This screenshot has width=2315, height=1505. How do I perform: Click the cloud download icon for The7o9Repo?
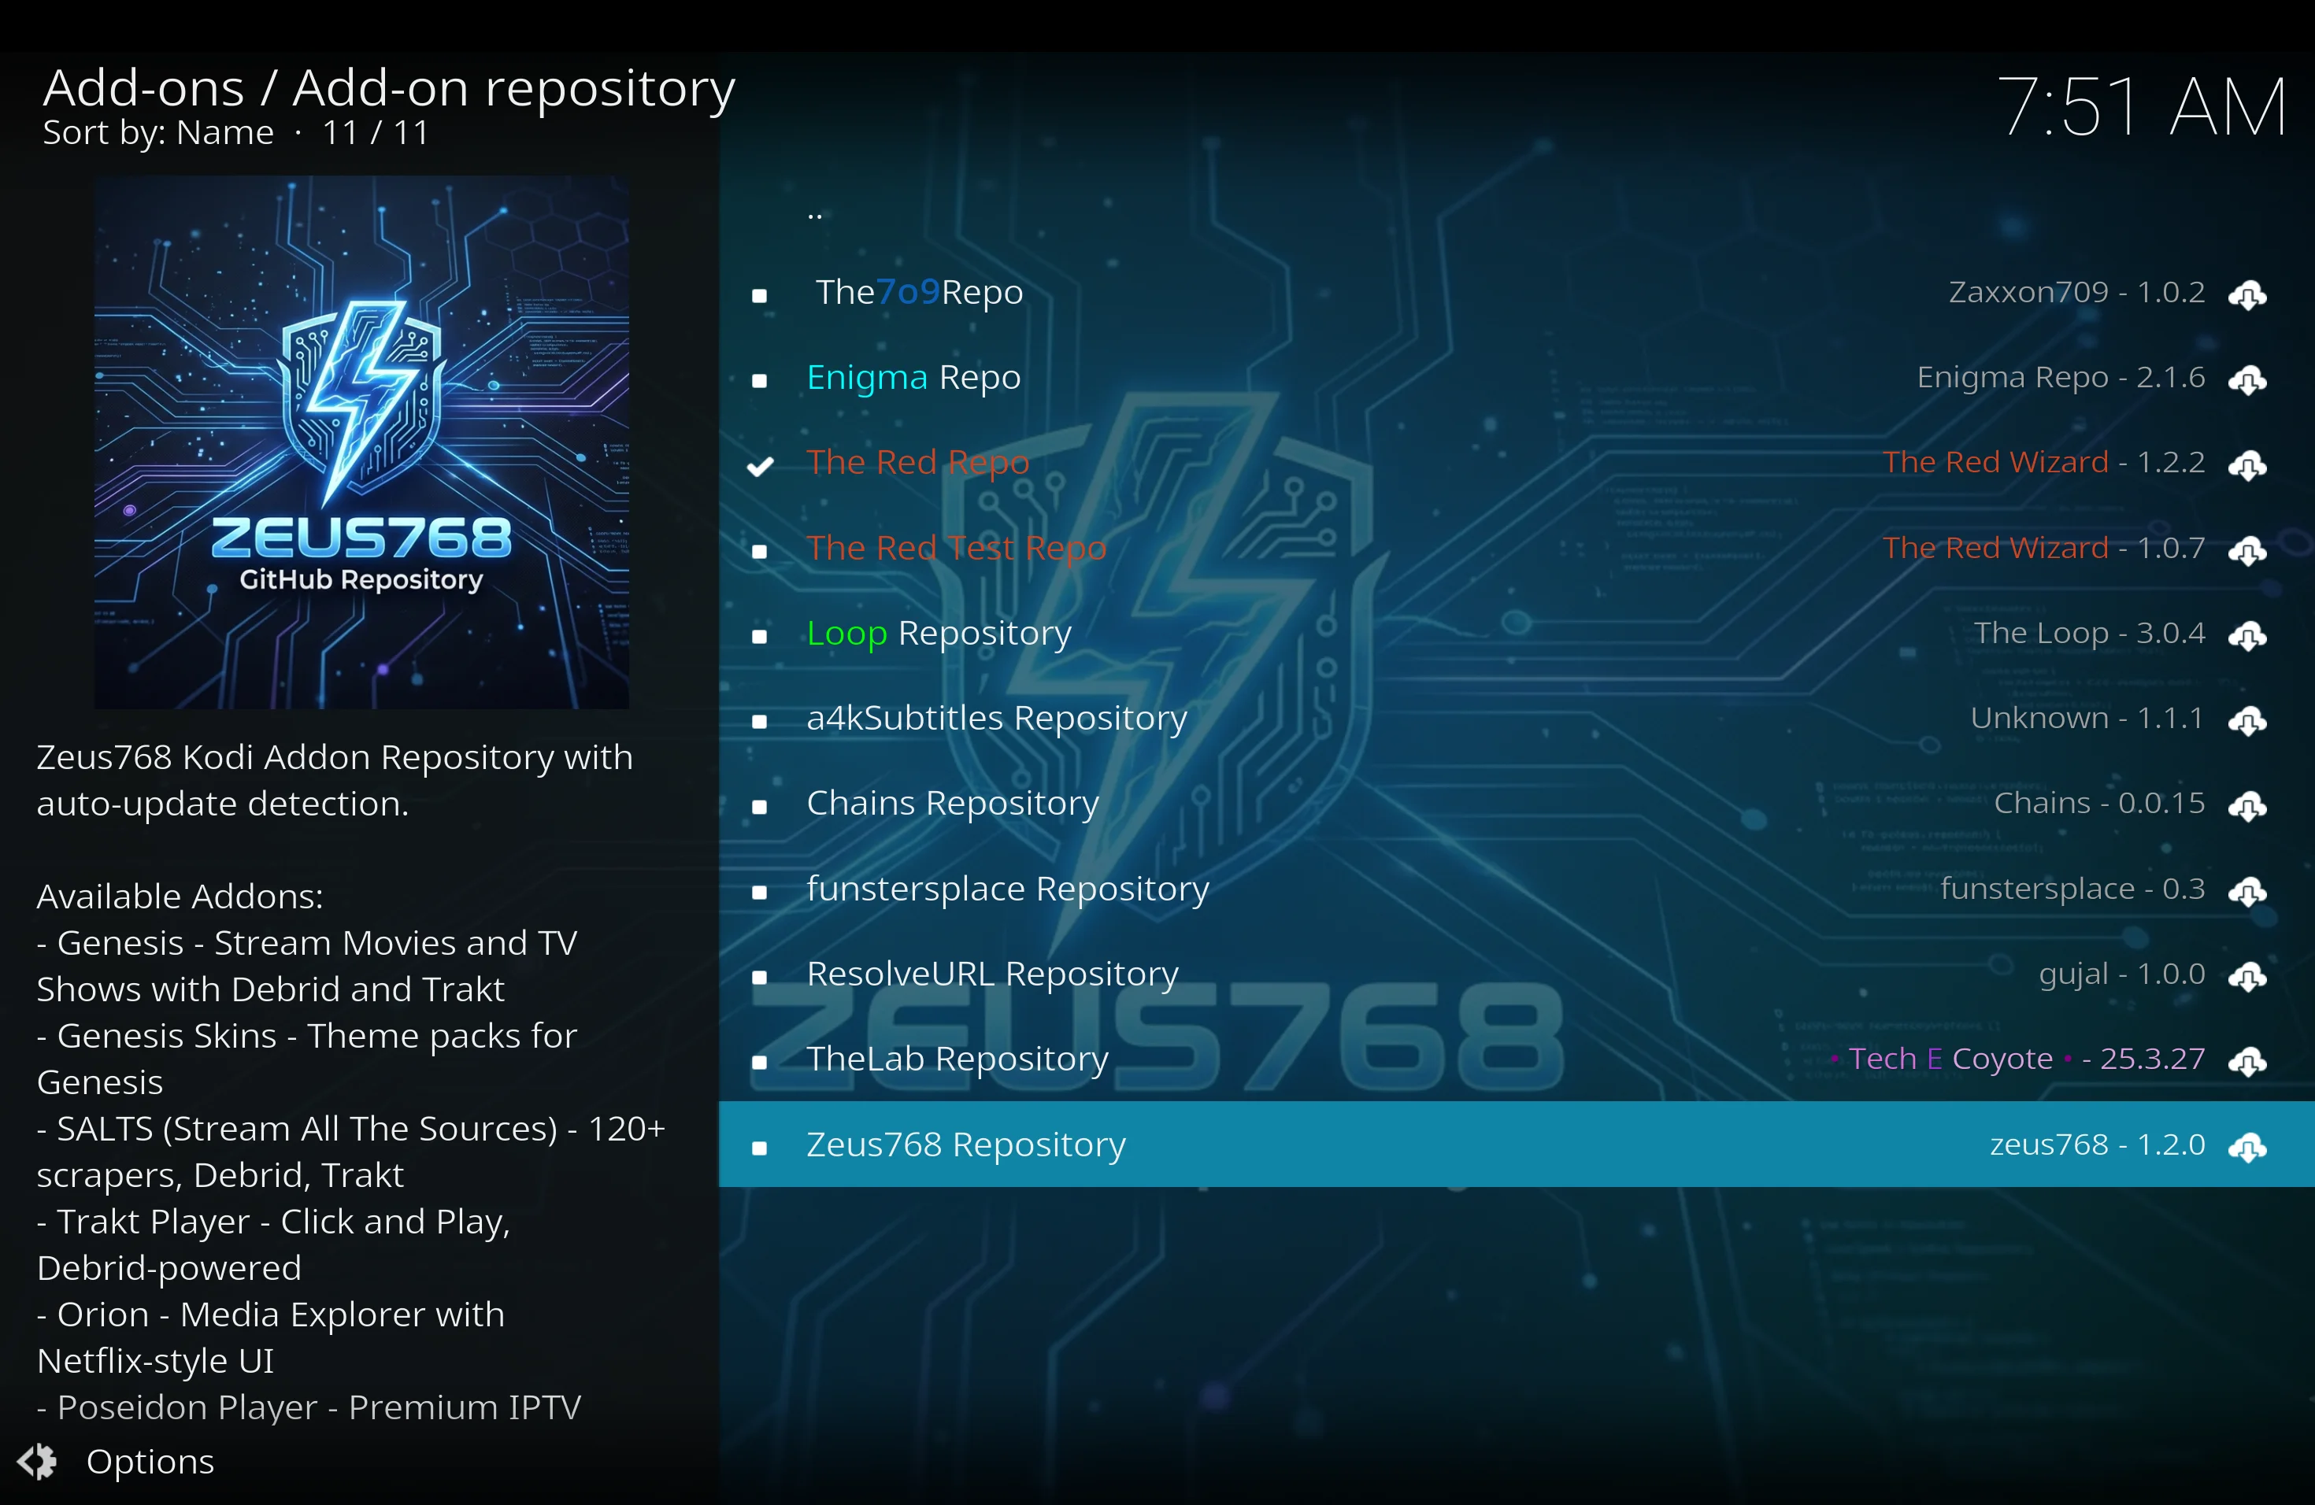tap(2247, 294)
